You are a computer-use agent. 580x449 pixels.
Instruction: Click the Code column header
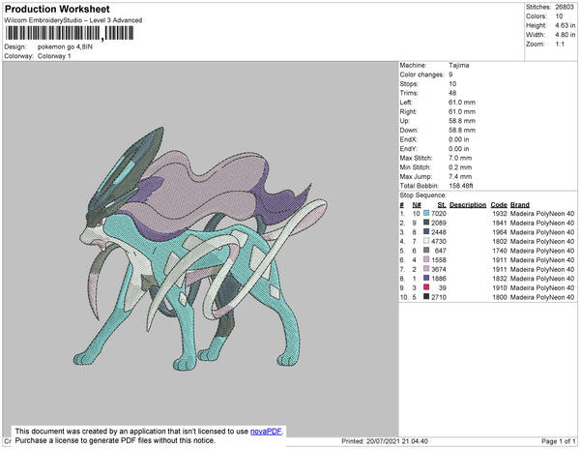(499, 205)
